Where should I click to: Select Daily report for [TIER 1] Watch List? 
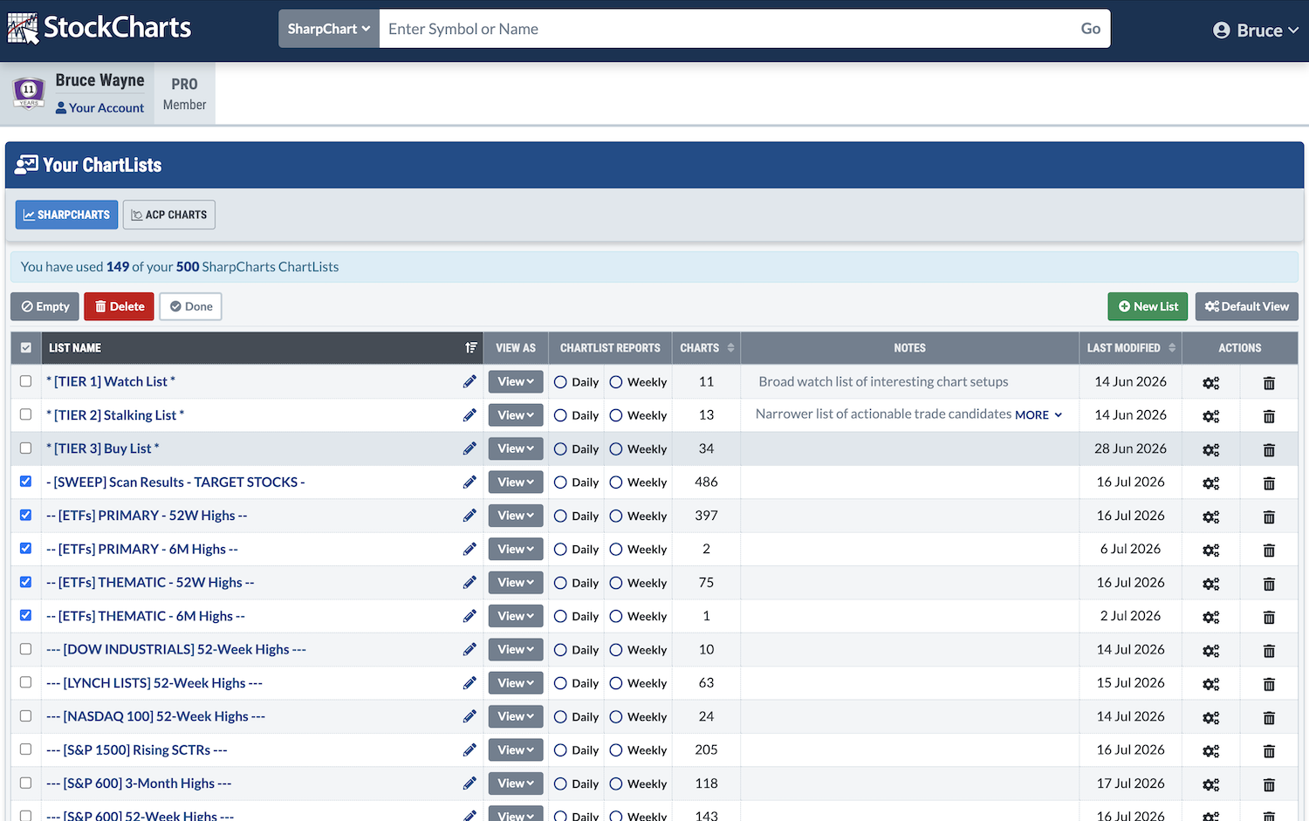coord(560,382)
